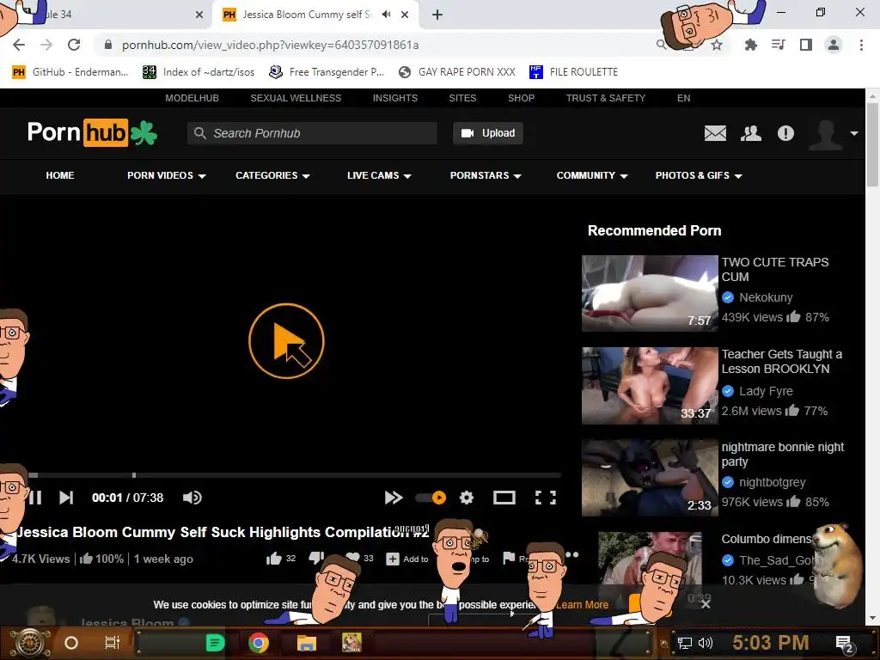Open the friends icon in site header
The width and height of the screenshot is (880, 660).
point(751,133)
